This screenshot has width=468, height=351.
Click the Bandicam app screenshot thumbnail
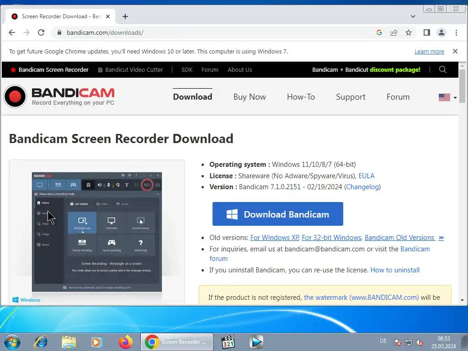tap(97, 232)
